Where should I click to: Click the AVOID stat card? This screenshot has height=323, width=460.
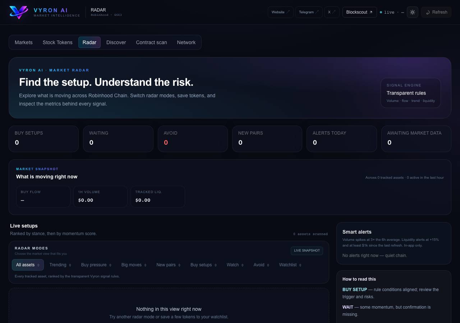tap(193, 139)
